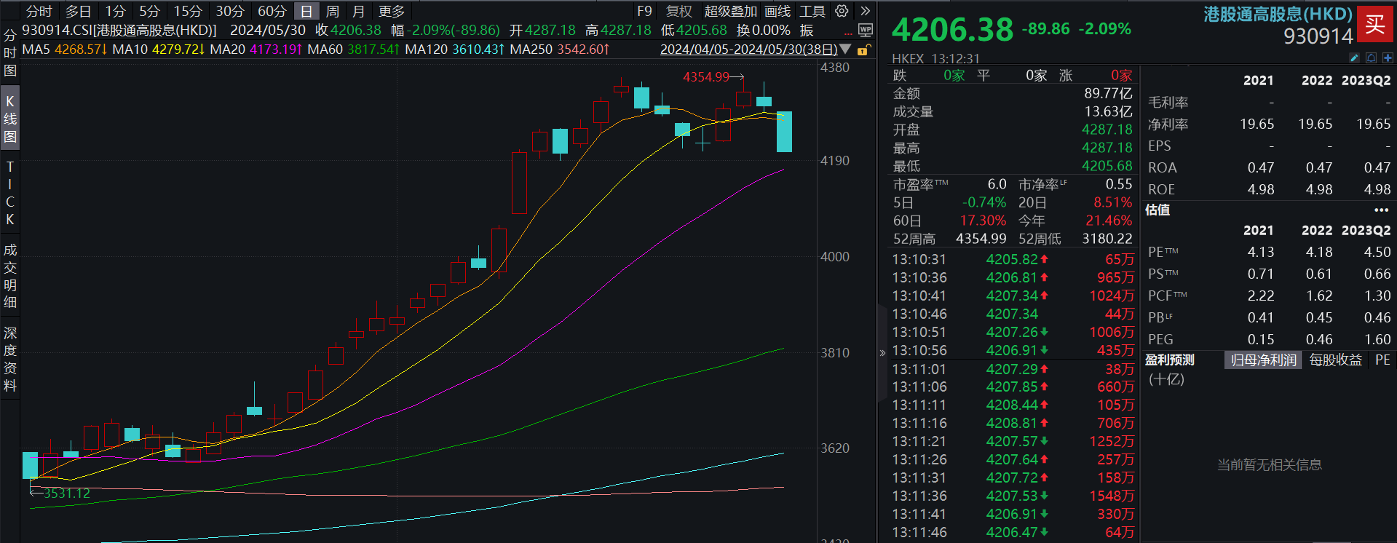Select 每股收益 forecast tab
Image resolution: width=1397 pixels, height=543 pixels.
tap(1335, 360)
